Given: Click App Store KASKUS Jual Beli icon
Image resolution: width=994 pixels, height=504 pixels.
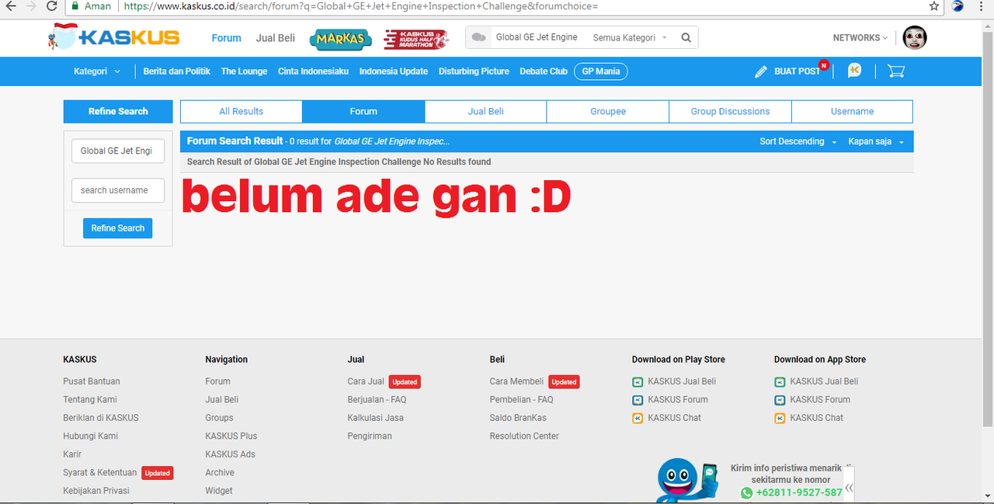Looking at the screenshot, I should tap(780, 382).
